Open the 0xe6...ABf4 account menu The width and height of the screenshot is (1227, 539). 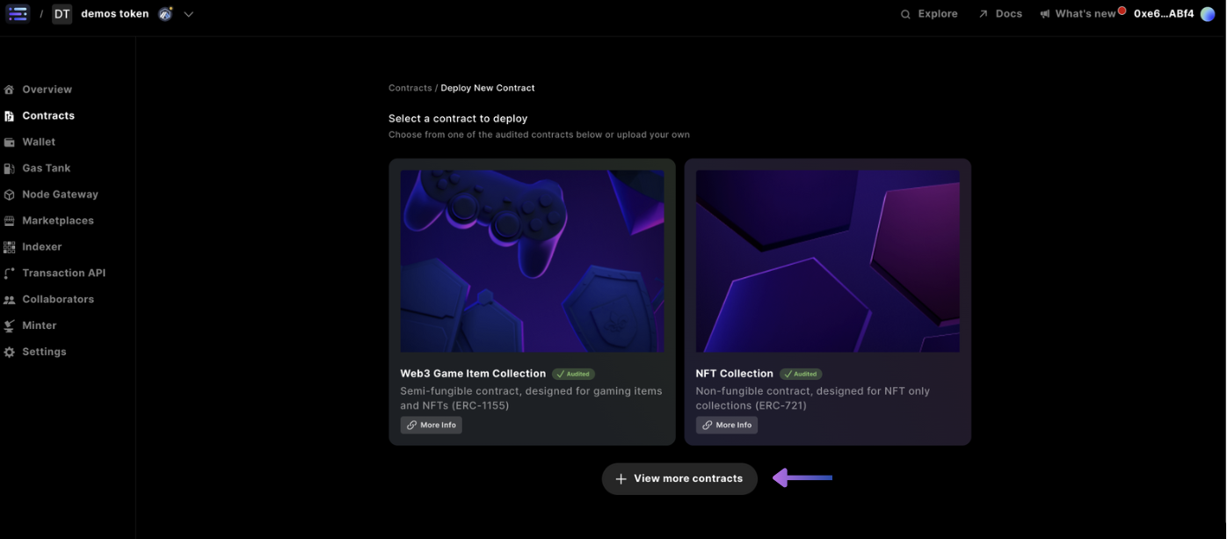(1163, 14)
